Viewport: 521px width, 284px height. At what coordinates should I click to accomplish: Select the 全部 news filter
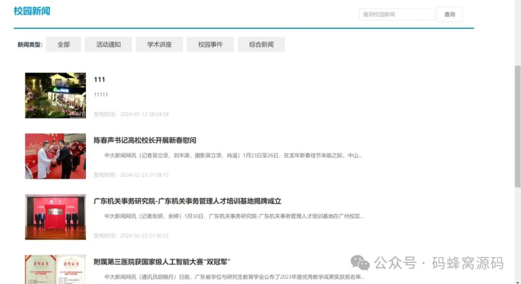(63, 44)
